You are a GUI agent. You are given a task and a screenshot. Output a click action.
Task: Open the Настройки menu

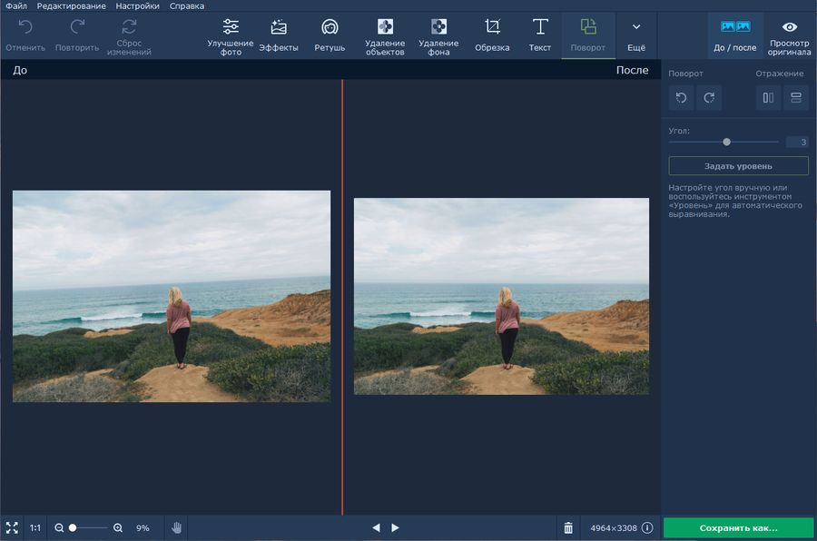[137, 6]
